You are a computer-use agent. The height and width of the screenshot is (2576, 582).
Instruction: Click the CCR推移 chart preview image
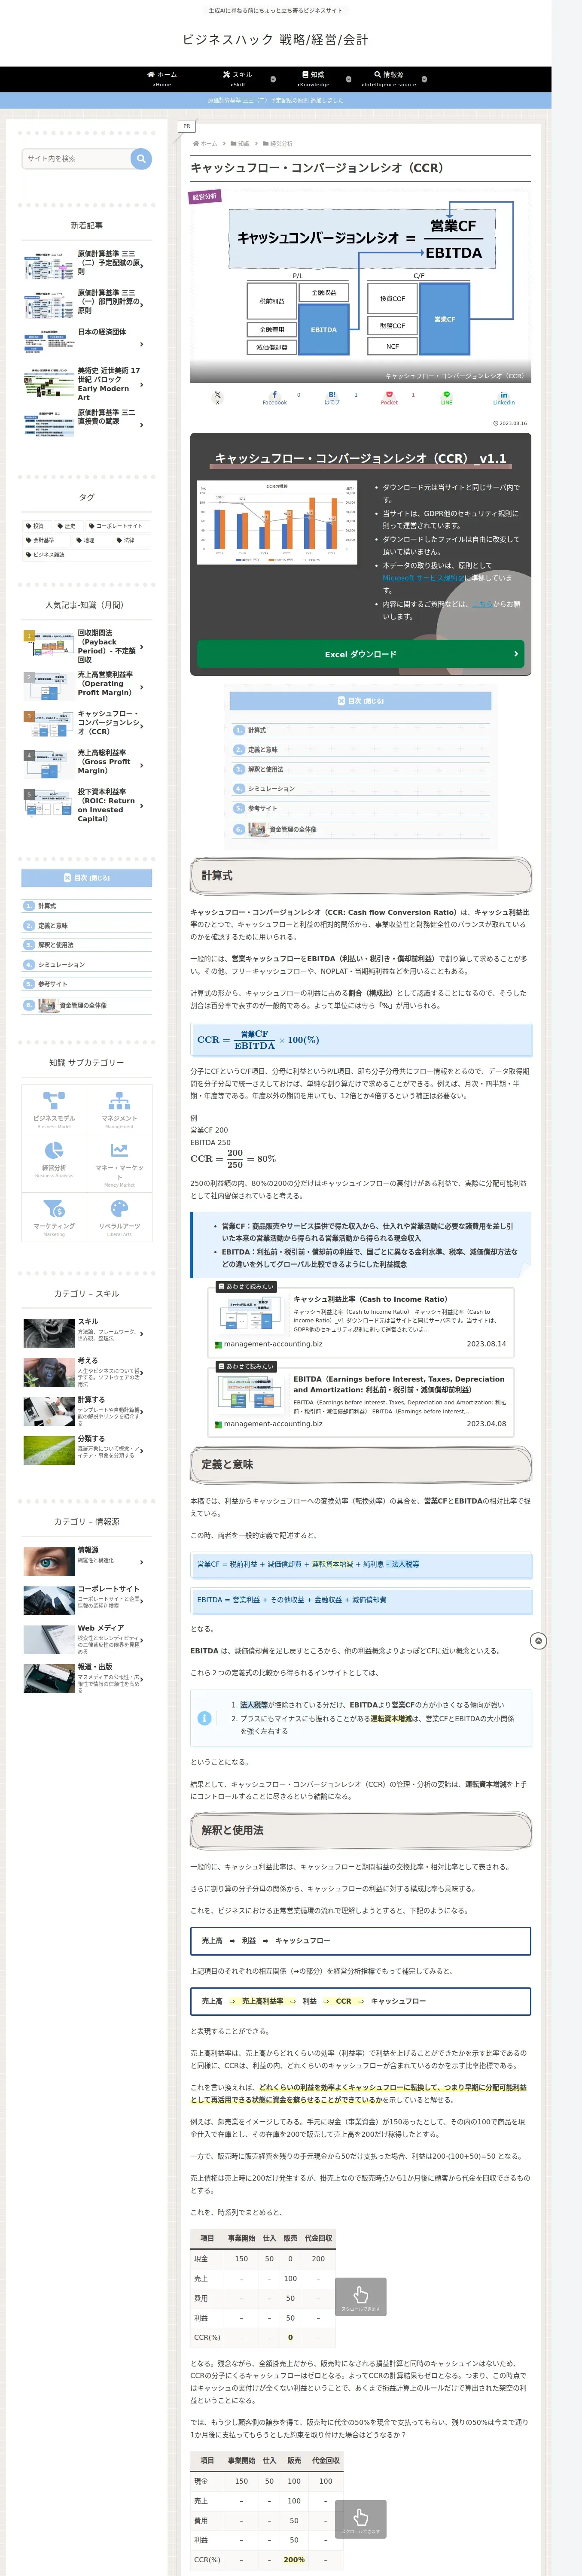tap(277, 524)
